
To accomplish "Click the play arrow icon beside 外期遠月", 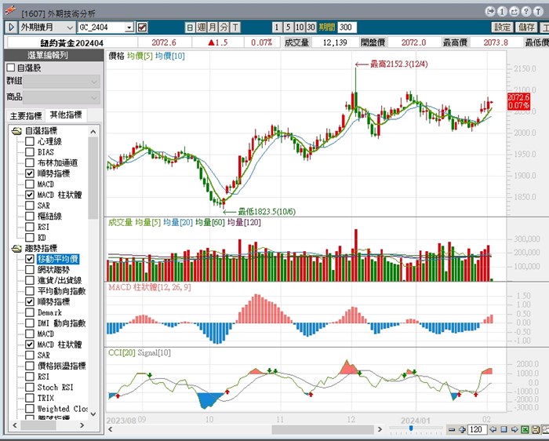I will [x=11, y=27].
